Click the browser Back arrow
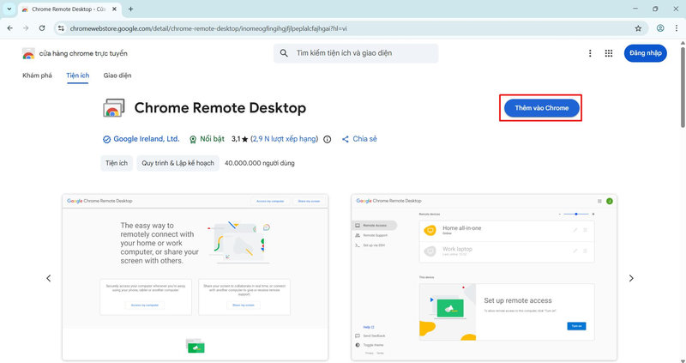 [9, 28]
